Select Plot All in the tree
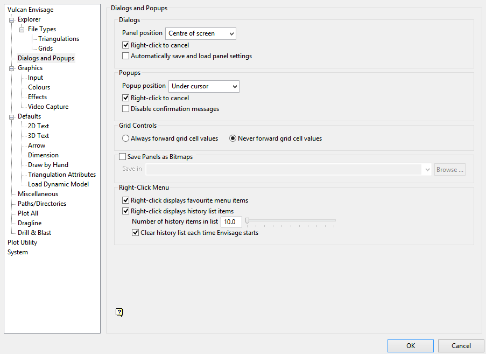 28,213
